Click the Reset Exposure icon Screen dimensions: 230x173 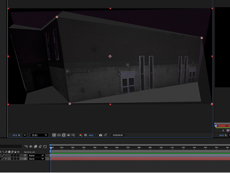point(85,135)
